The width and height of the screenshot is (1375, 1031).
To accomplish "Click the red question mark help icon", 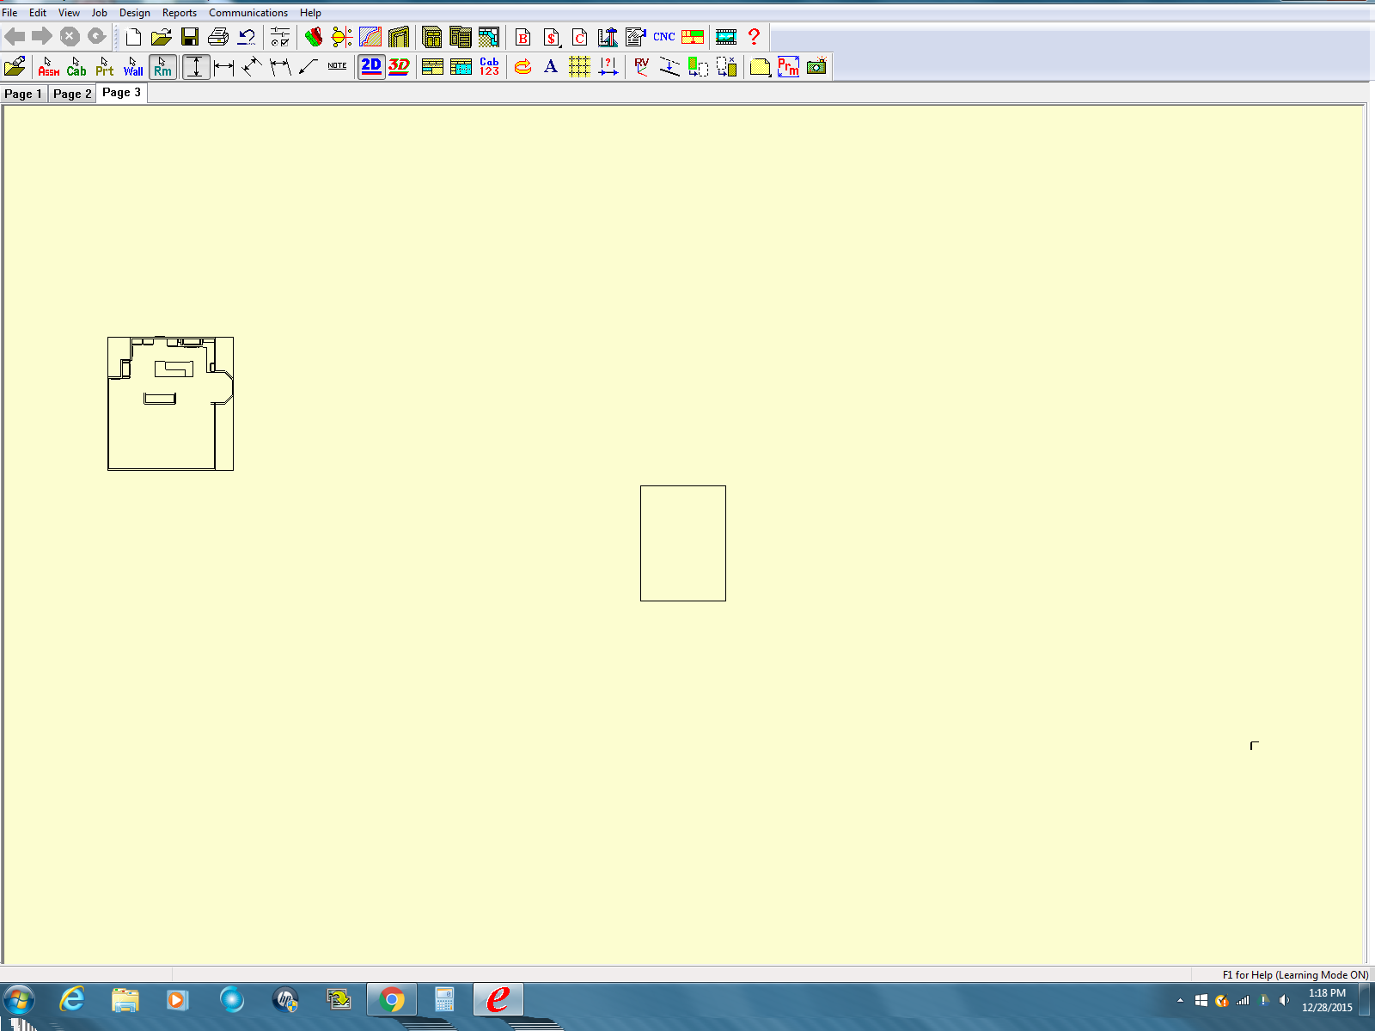I will [x=754, y=37].
